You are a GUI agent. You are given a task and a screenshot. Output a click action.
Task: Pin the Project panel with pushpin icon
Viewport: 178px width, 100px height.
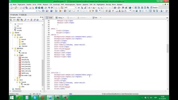click(41, 17)
